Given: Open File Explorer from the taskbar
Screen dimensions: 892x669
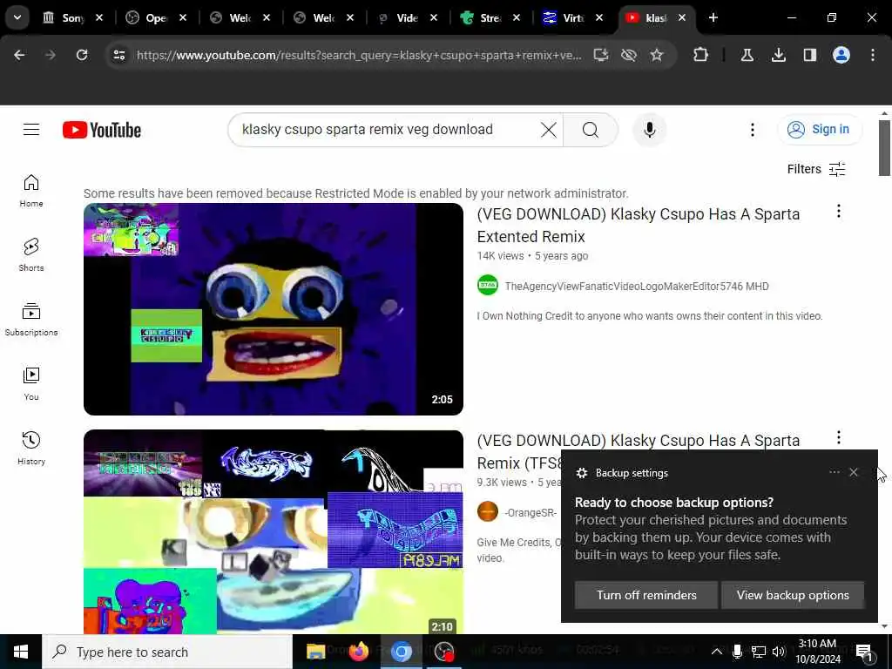Looking at the screenshot, I should (x=315, y=652).
